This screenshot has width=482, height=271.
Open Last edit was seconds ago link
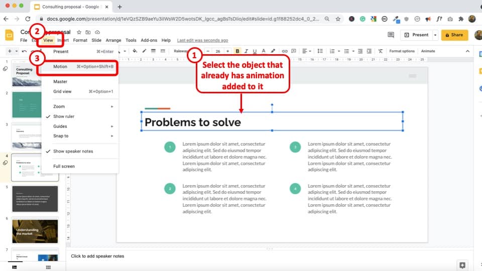pyautogui.click(x=202, y=40)
